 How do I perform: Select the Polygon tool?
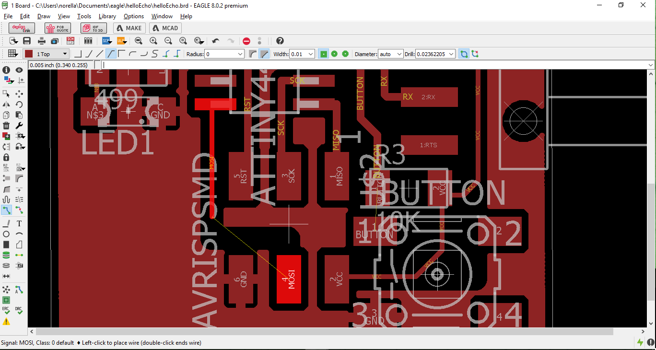click(19, 245)
